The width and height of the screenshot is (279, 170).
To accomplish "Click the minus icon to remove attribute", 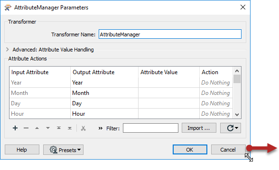I will click(x=26, y=128).
